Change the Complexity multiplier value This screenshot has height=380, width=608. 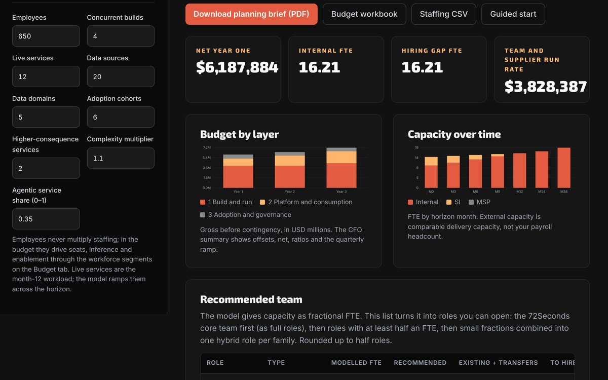tap(121, 158)
